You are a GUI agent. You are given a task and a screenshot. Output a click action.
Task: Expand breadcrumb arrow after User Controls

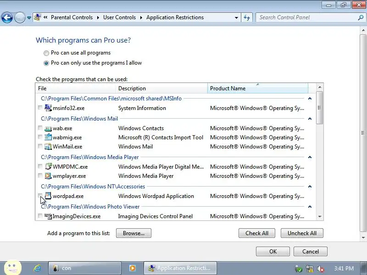coord(141,17)
